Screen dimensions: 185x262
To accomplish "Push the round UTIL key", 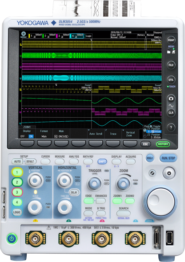I will (171, 79).
